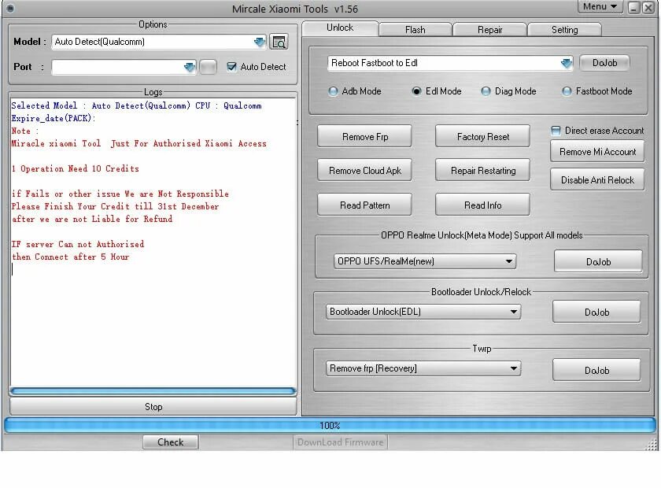
Task: Click the Remove Frp button
Action: pos(364,136)
